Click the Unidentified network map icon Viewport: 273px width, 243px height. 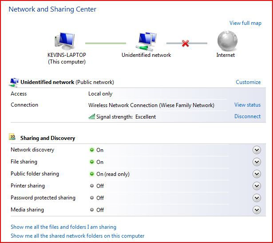[x=146, y=41]
